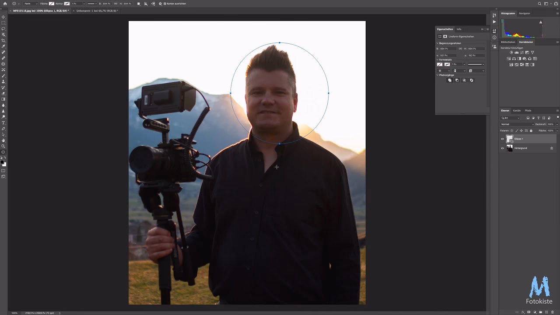The image size is (560, 315).
Task: Click the Ellipse 1 layer thumbnail
Action: (510, 139)
